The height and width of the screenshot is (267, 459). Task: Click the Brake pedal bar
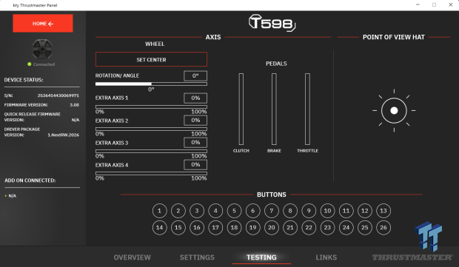pos(274,109)
